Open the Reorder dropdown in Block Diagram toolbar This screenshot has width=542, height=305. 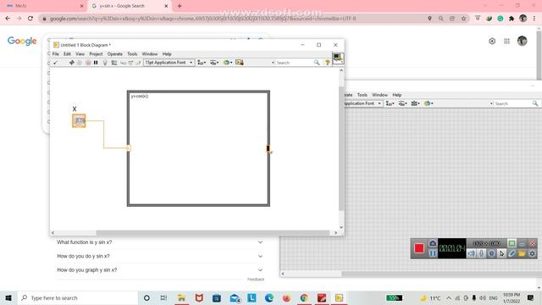pos(228,63)
